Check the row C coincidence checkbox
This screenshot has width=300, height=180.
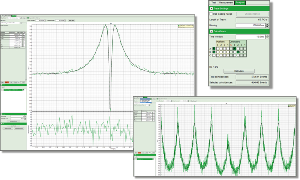click(x=214, y=55)
